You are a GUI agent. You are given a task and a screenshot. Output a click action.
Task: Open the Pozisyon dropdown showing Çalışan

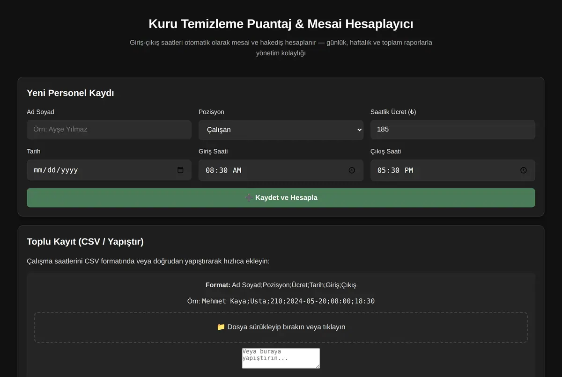click(281, 130)
